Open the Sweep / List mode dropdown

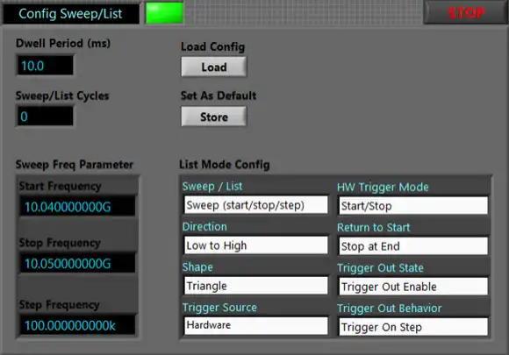[x=256, y=205]
